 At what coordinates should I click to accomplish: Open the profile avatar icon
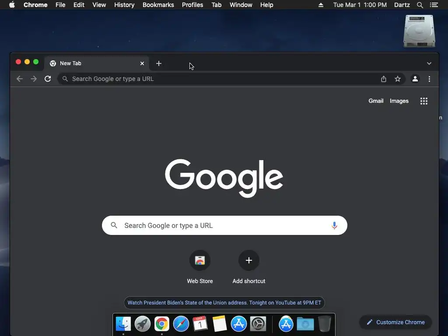(x=415, y=79)
